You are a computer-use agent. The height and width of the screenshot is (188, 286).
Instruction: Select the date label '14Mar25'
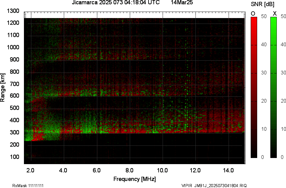[x=182, y=2]
